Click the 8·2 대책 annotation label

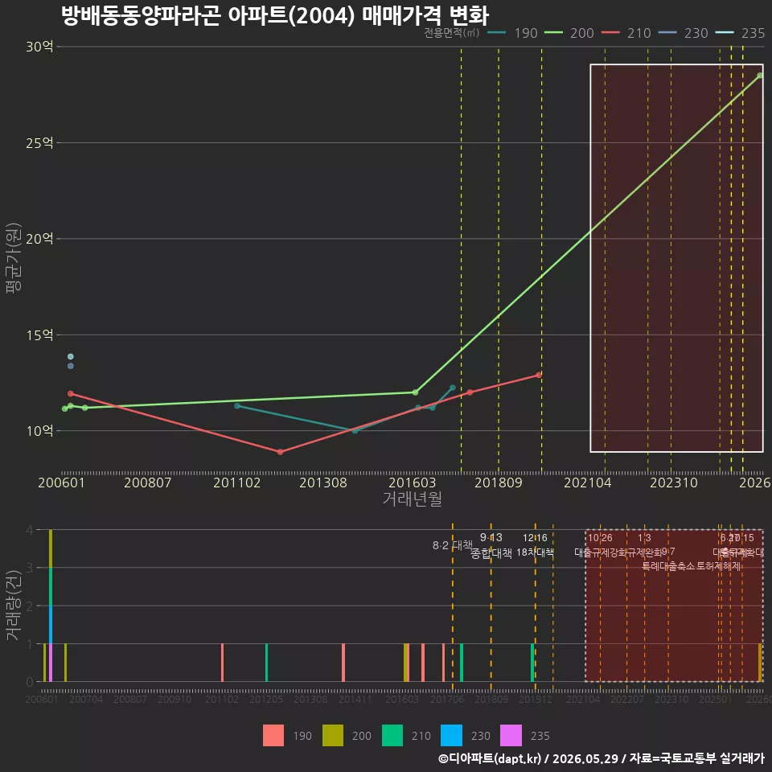click(452, 545)
